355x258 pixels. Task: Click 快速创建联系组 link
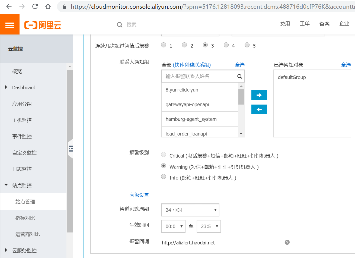coord(192,65)
